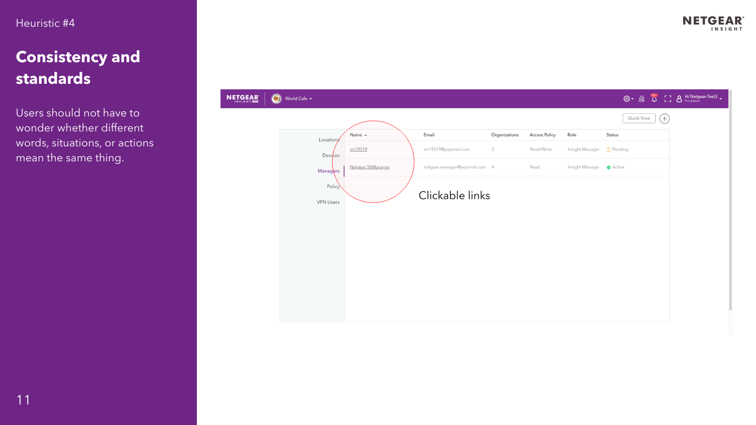Open the Devices sidebar tab
The width and height of the screenshot is (756, 425).
[331, 155]
